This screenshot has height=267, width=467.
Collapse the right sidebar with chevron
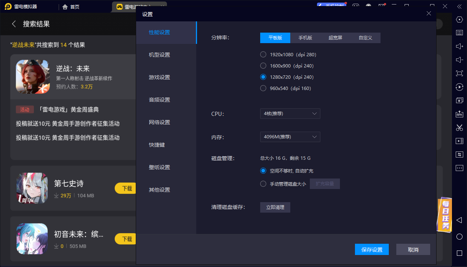(x=459, y=6)
